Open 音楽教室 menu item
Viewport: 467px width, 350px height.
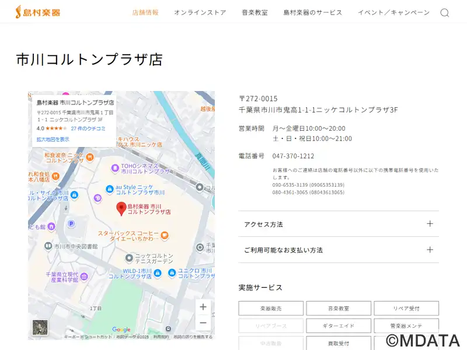point(255,12)
